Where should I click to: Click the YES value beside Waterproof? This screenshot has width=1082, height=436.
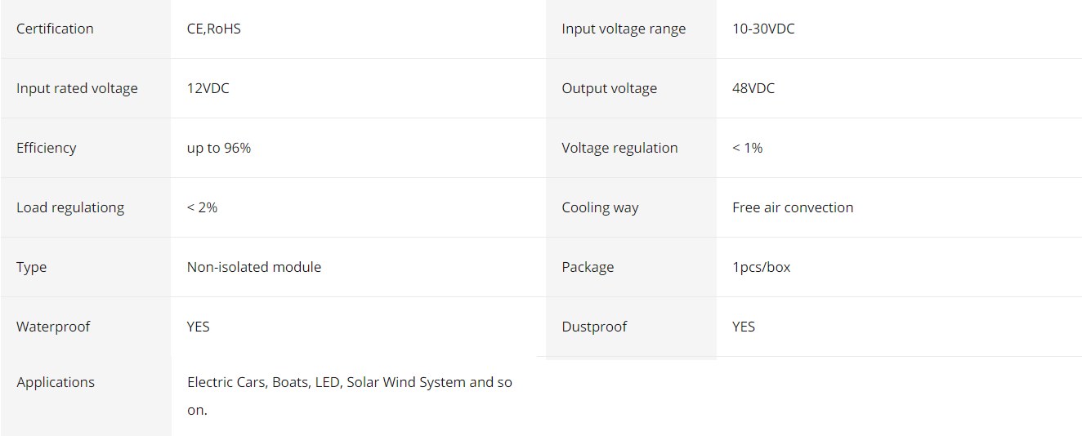point(198,327)
